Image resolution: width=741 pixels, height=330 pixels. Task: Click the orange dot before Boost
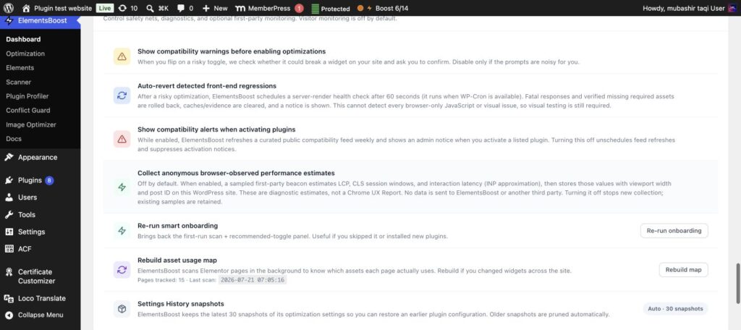[x=360, y=9]
